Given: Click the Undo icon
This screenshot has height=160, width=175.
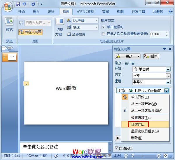Looking at the screenshot, I should pos(24,4).
